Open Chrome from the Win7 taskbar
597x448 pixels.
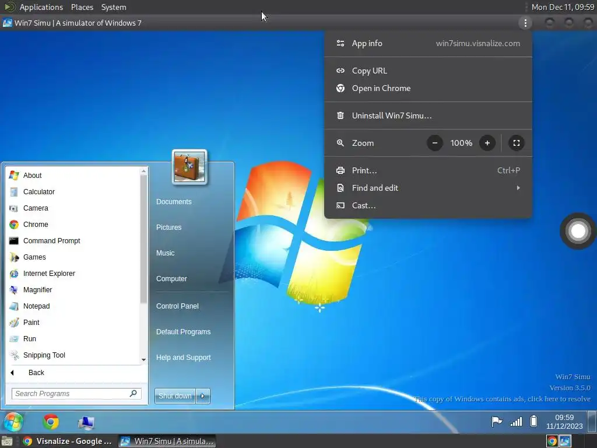pyautogui.click(x=51, y=422)
